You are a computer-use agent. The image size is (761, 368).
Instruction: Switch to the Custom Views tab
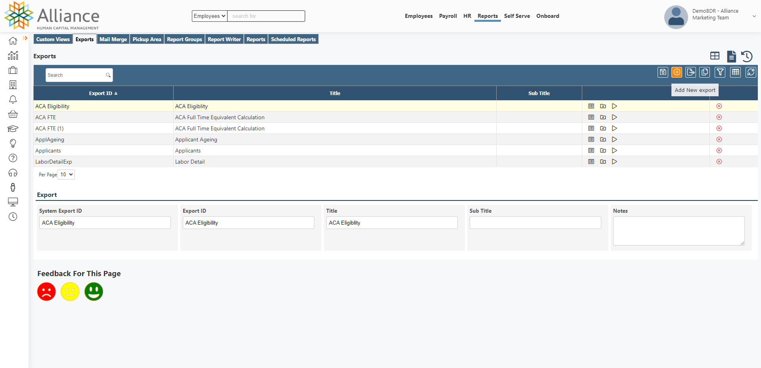(53, 39)
